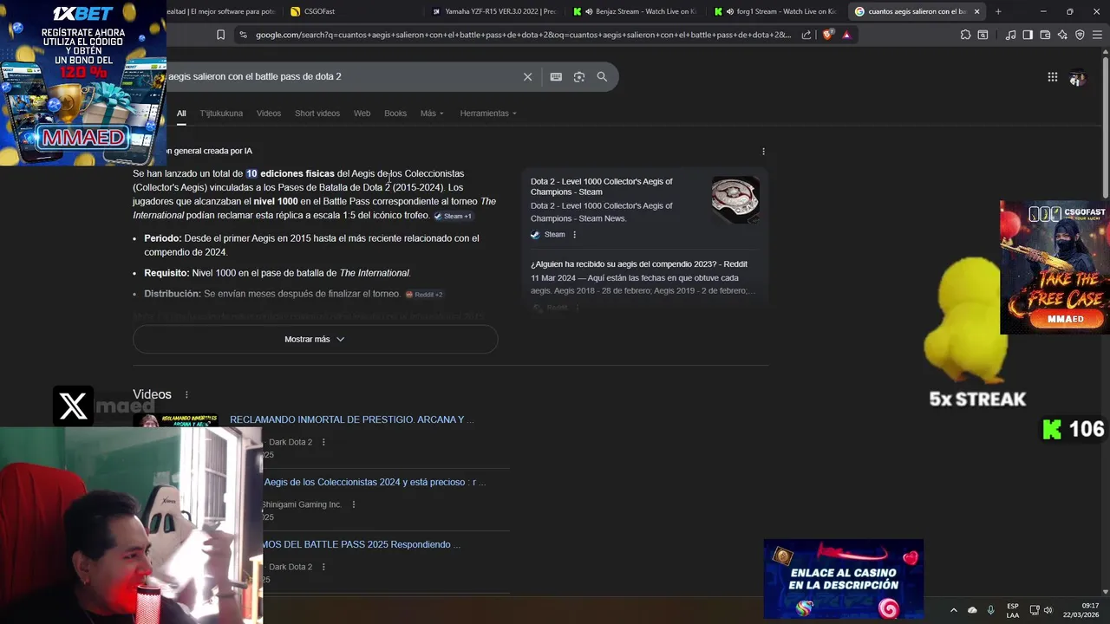Click the magnifier search icon
1110x624 pixels.
click(602, 76)
